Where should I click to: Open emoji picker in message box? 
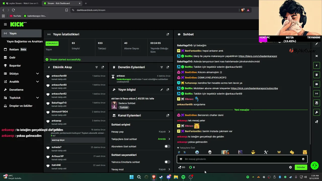click(x=303, y=159)
